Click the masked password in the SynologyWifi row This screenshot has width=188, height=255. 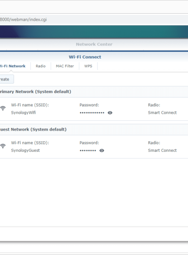point(92,113)
